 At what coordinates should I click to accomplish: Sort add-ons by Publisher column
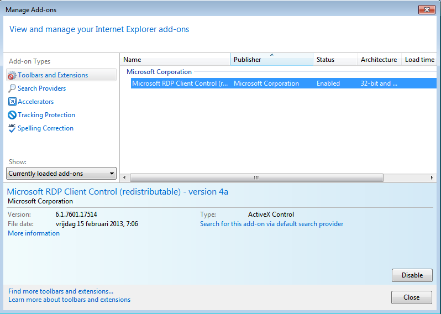point(271,60)
